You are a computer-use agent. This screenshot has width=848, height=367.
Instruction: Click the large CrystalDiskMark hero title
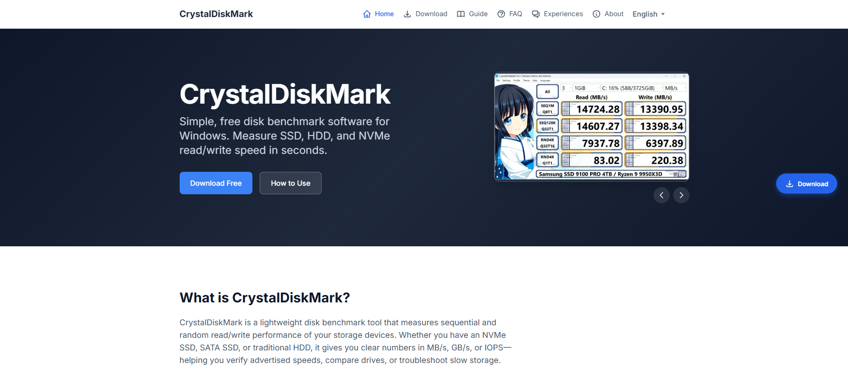285,94
